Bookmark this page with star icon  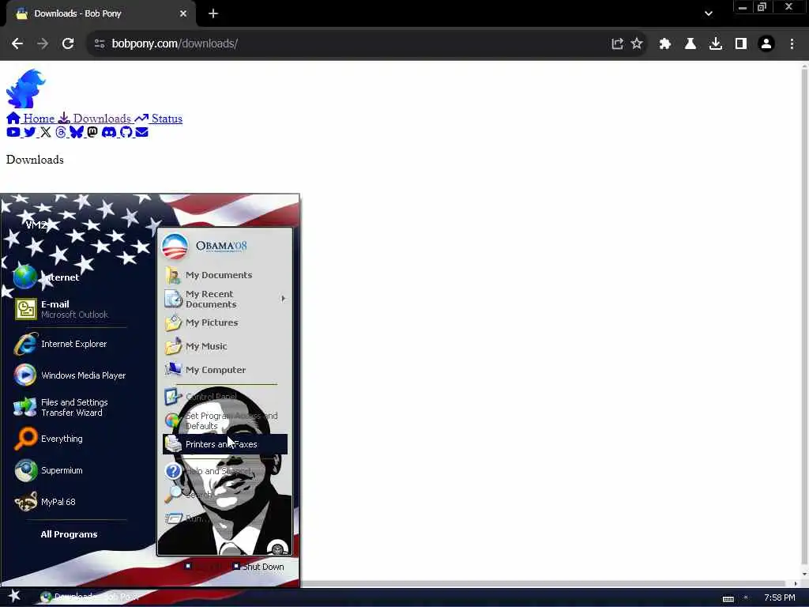pos(637,43)
